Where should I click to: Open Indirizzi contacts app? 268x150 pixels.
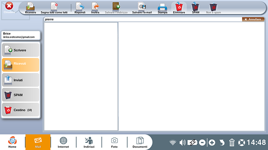pos(89,142)
